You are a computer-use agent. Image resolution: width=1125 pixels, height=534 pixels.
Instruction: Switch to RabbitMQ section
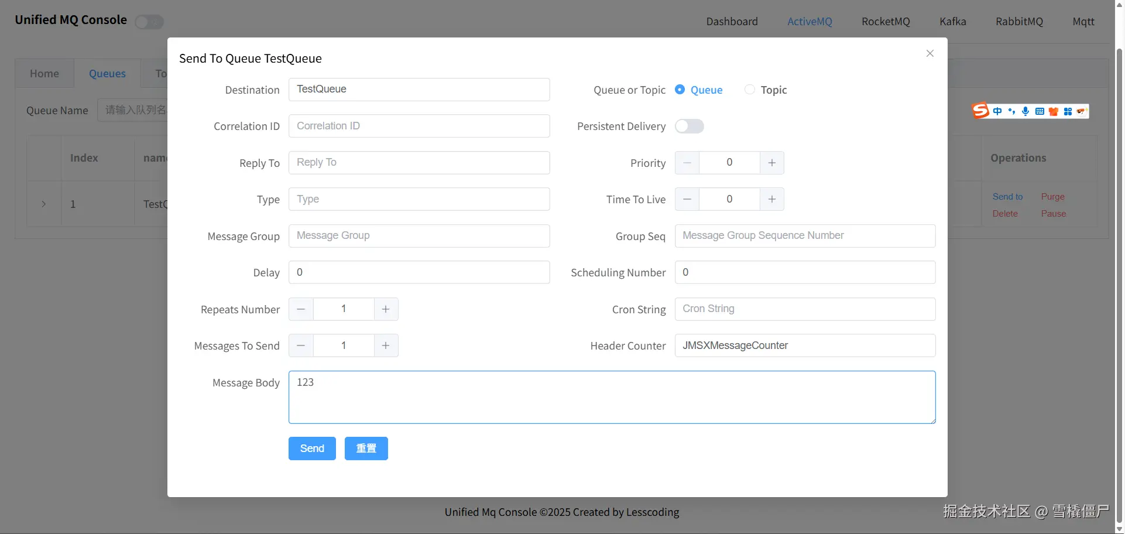click(1019, 22)
